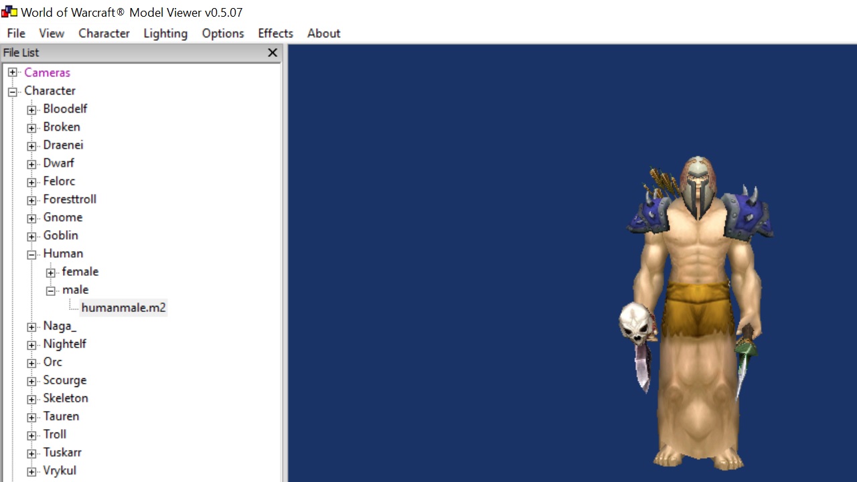Expand the Foresttroll folder
The height and width of the screenshot is (482, 857).
[x=31, y=199]
